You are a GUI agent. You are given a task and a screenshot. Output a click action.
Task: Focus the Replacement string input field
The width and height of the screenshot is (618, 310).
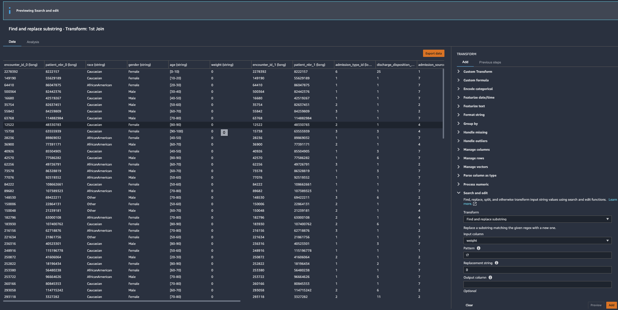pos(537,270)
